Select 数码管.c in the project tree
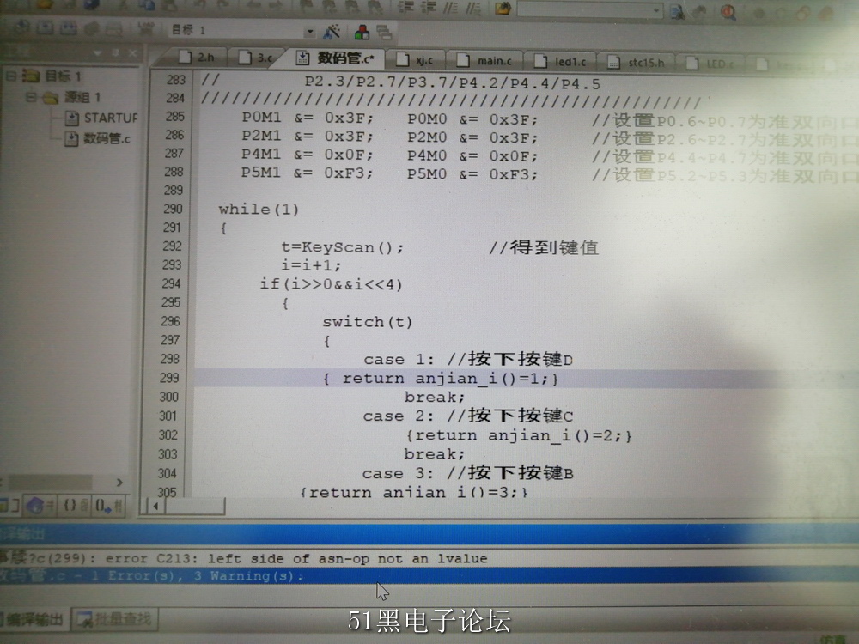 click(x=107, y=138)
